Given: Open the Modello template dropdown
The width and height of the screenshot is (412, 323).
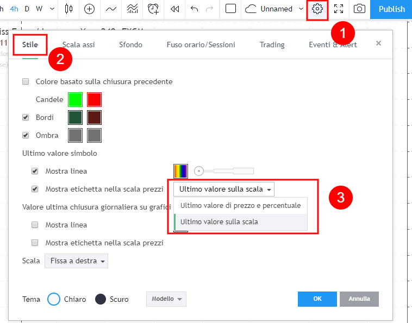Looking at the screenshot, I should [x=166, y=299].
